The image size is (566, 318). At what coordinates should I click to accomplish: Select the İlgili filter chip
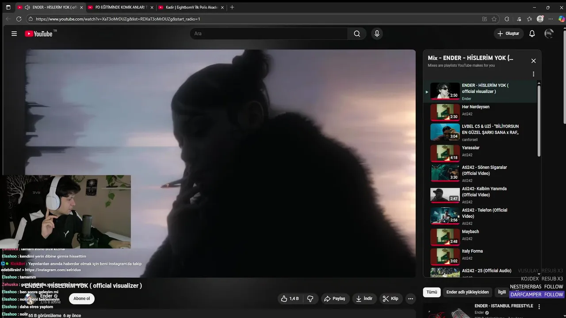tap(502, 292)
